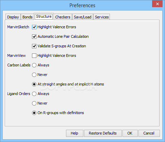Close the Preferences window

157,4
